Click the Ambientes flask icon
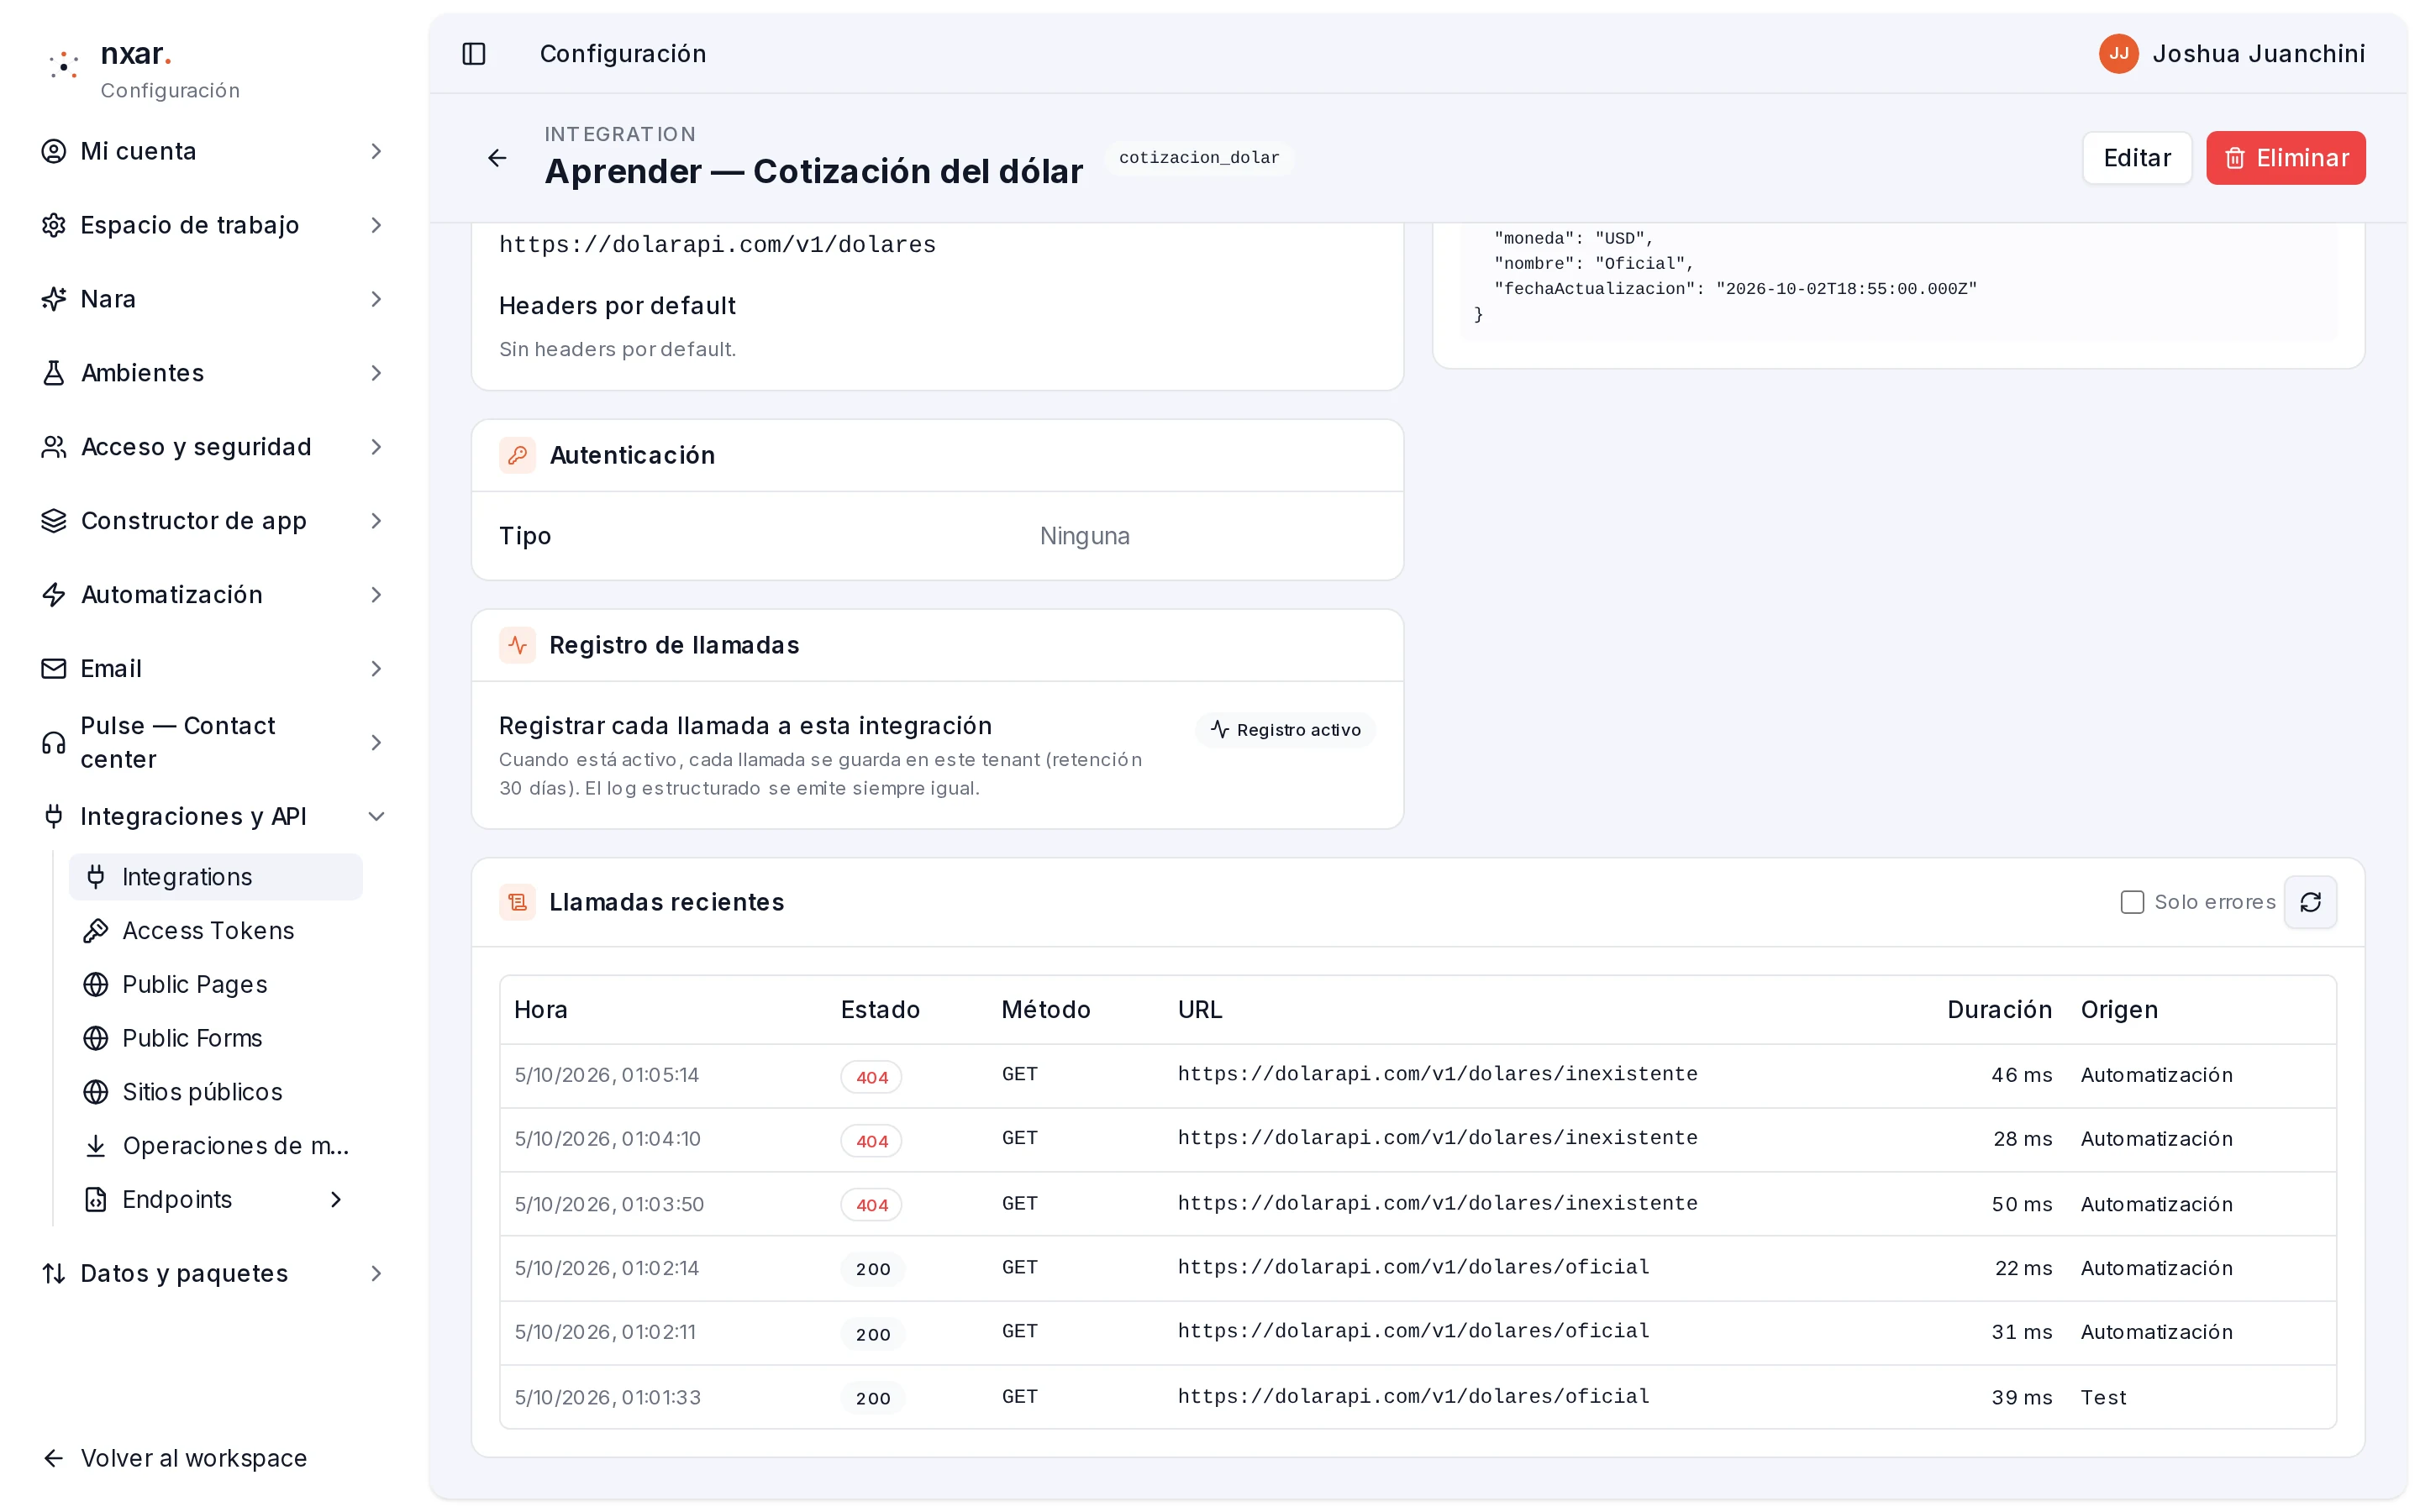 54,373
